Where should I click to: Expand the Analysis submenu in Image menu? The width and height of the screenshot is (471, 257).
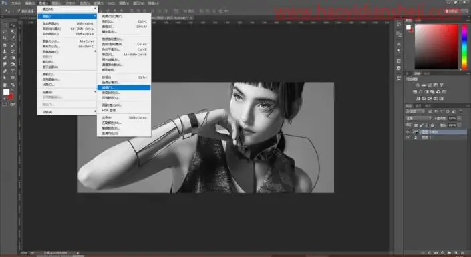tap(67, 111)
